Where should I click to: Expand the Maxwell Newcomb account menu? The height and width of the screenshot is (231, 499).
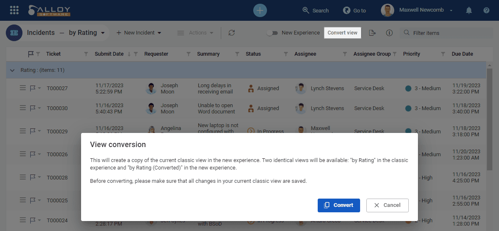(x=451, y=10)
